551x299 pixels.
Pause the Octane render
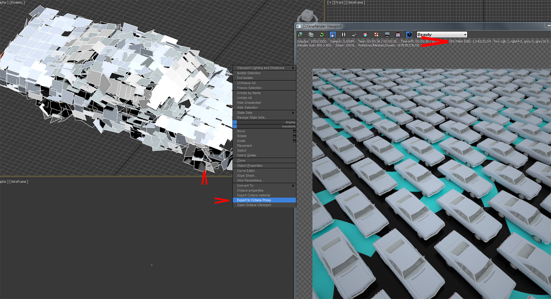pyautogui.click(x=343, y=34)
